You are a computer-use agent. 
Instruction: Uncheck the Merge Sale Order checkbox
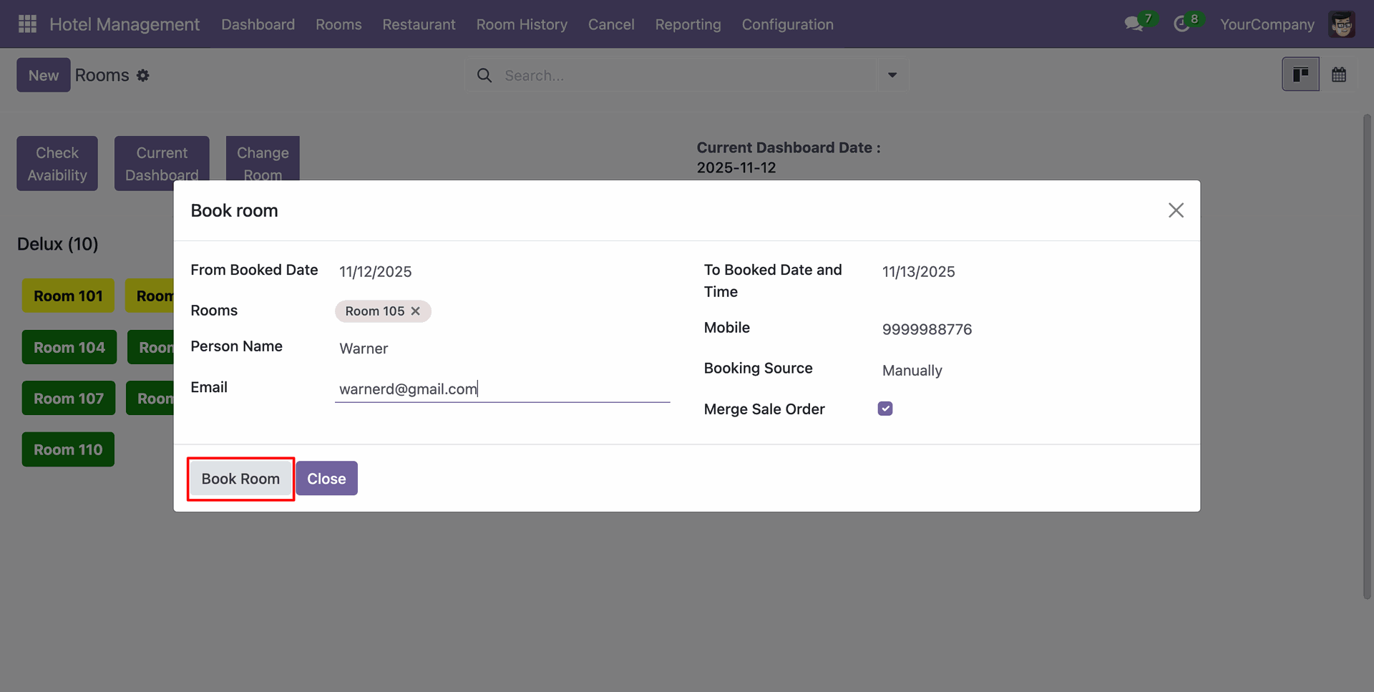(885, 409)
